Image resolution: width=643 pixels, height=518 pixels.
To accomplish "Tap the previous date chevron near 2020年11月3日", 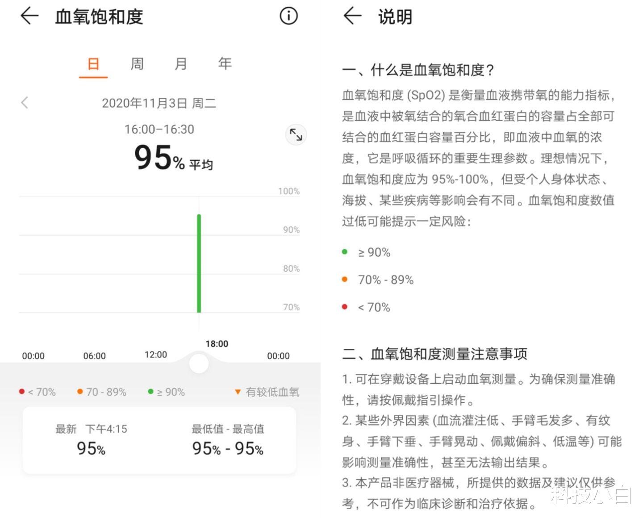I will click(x=25, y=102).
